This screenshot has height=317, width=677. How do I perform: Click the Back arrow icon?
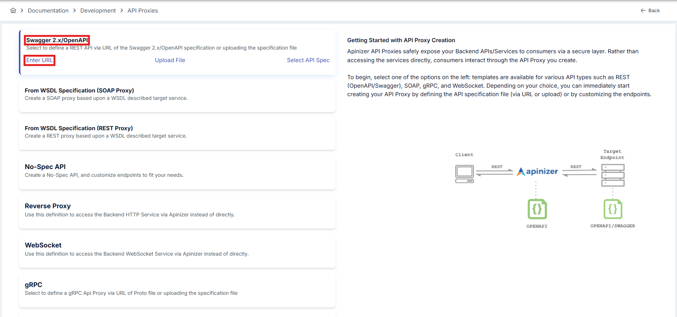click(643, 10)
